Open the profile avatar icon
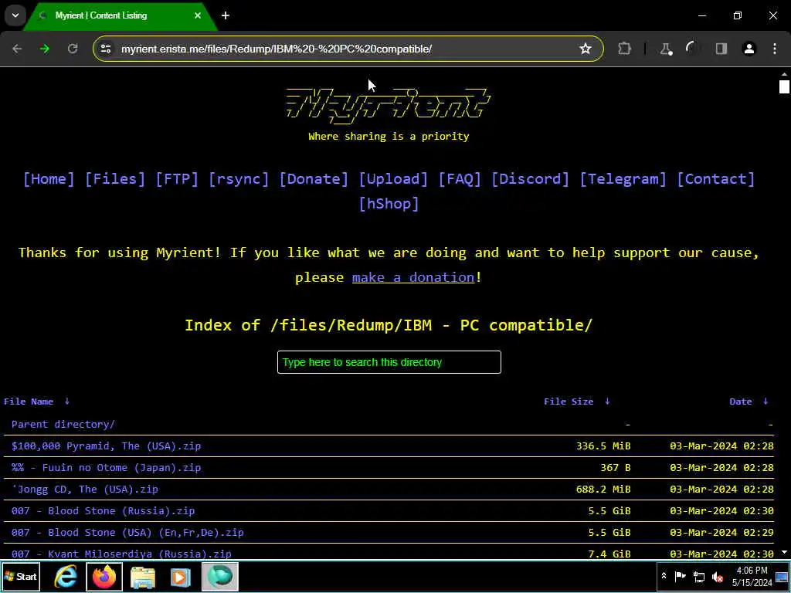 749,49
